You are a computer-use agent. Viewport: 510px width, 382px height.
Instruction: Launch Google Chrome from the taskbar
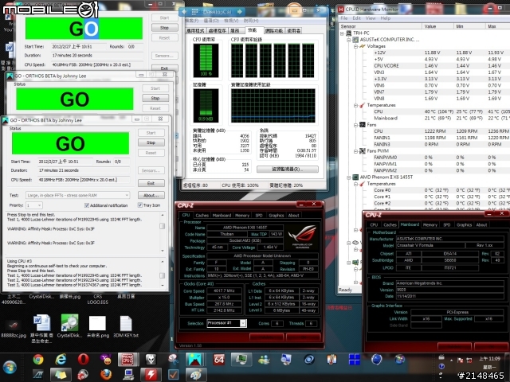click(38, 360)
